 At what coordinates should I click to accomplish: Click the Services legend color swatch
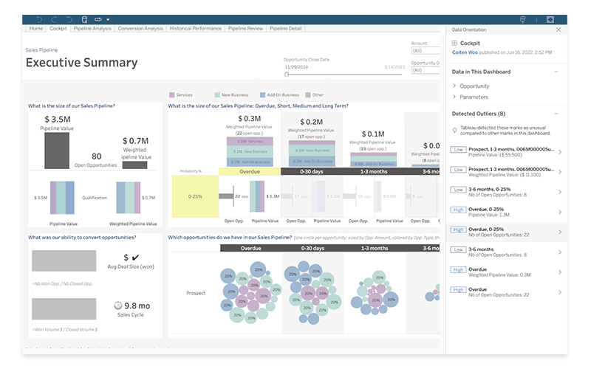[171, 95]
